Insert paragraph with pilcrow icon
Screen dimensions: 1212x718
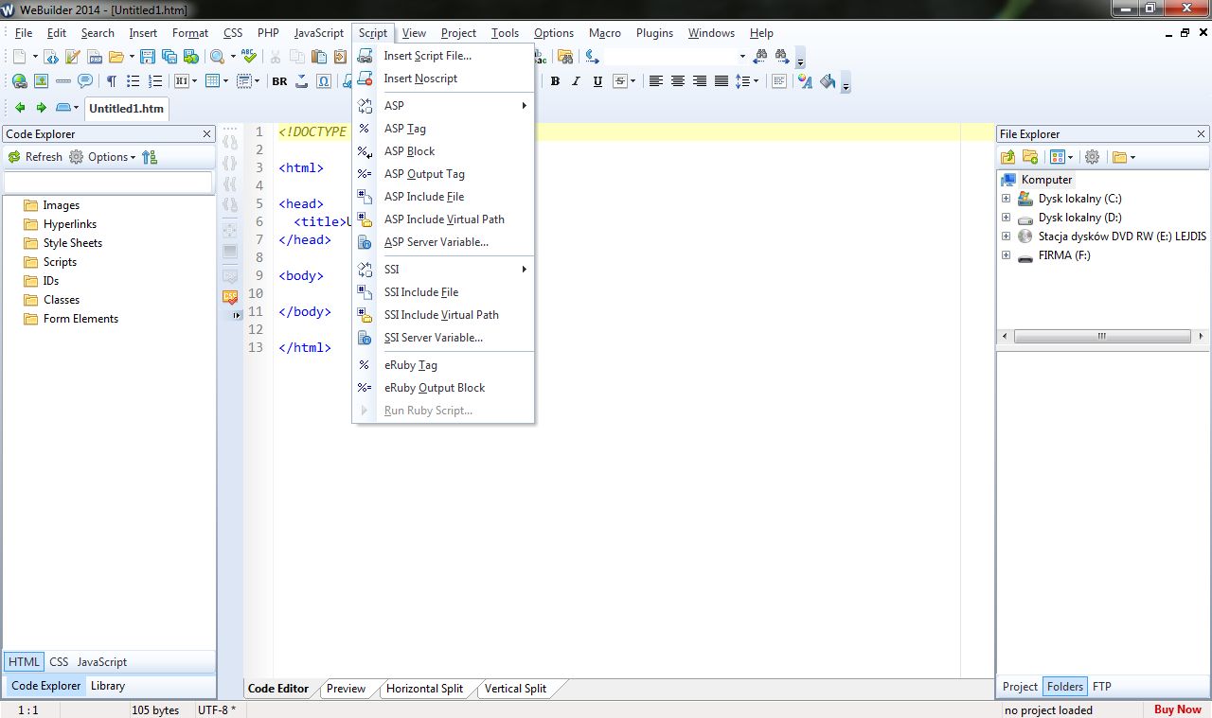point(112,81)
